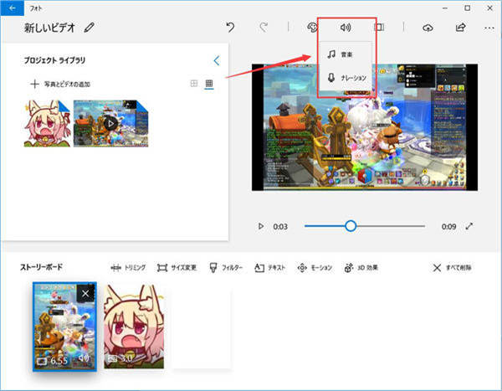The height and width of the screenshot is (391, 502).
Task: Click the preview seek slider handle
Action: (351, 226)
